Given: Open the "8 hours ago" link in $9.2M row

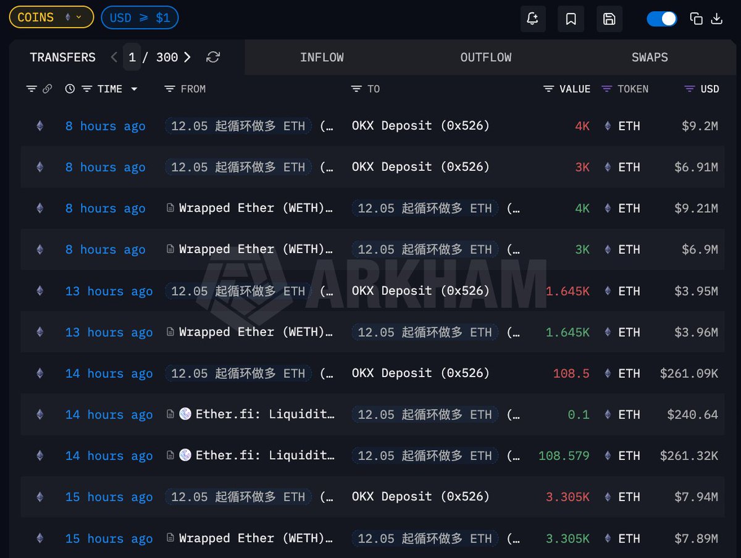Looking at the screenshot, I should tap(106, 126).
